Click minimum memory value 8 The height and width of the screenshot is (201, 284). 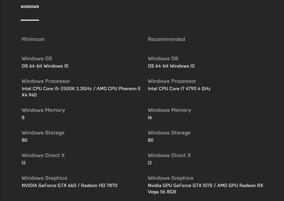[x=23, y=117]
